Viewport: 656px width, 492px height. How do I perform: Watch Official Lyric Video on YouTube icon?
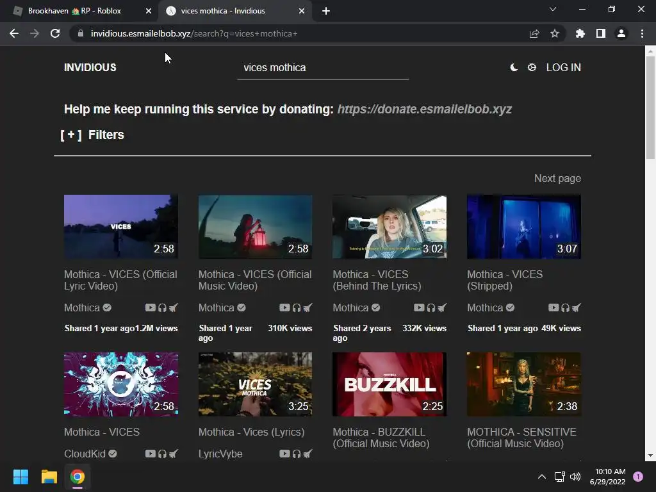pos(150,308)
